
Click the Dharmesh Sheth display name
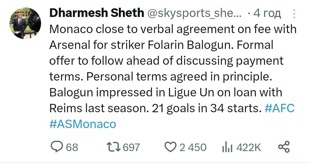[96, 13]
